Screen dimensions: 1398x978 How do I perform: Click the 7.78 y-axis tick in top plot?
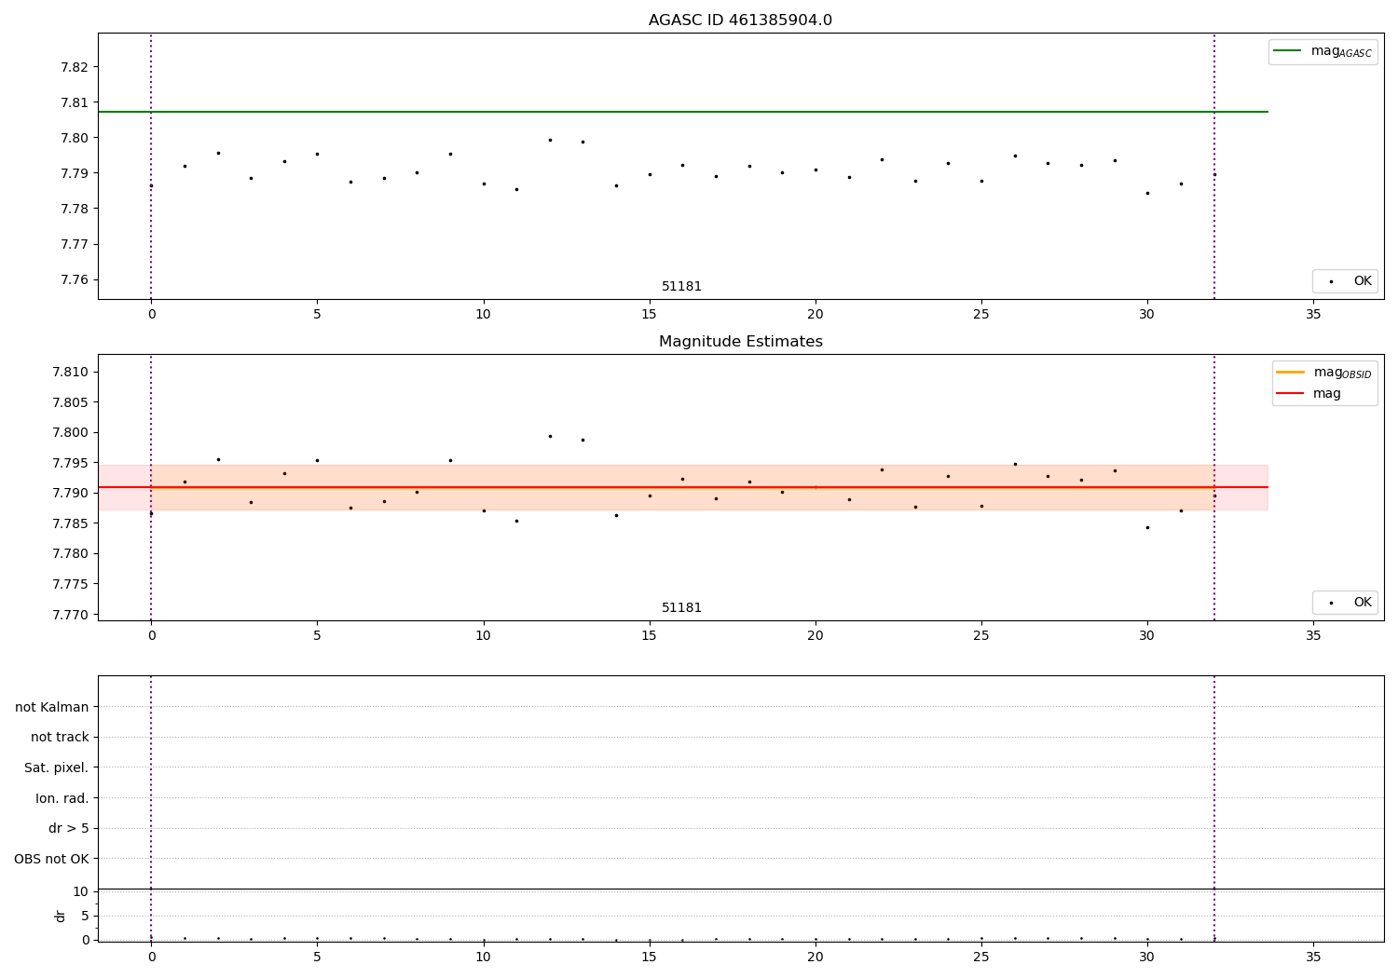75,209
